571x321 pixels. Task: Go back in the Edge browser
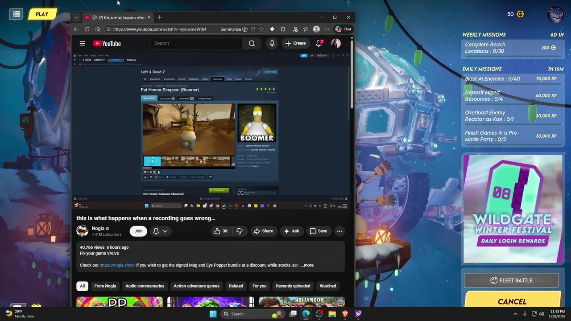(x=76, y=29)
